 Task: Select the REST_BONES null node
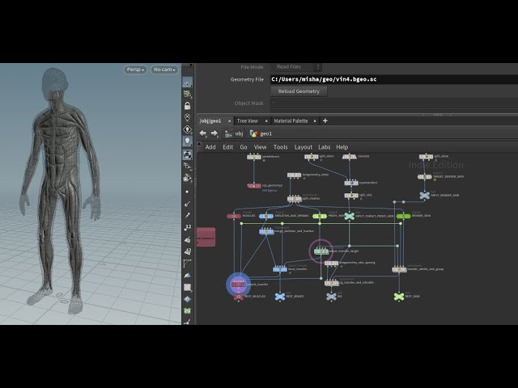(280, 297)
